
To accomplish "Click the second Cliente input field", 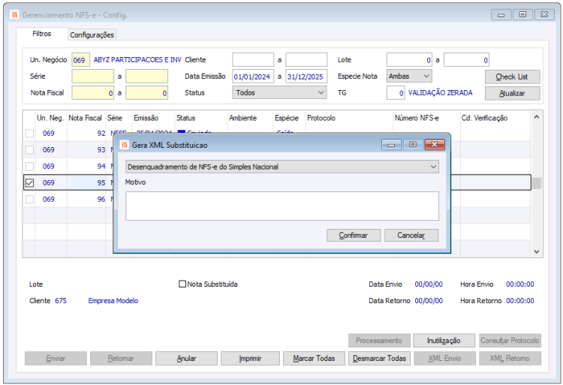I will point(306,59).
